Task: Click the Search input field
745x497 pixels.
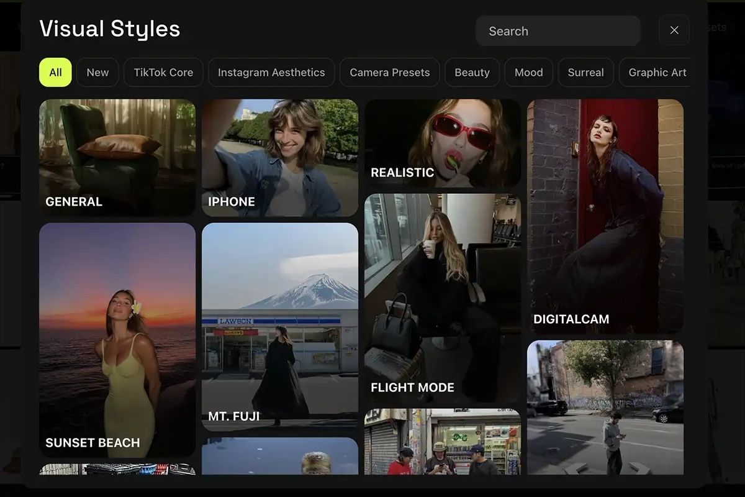Action: tap(558, 31)
